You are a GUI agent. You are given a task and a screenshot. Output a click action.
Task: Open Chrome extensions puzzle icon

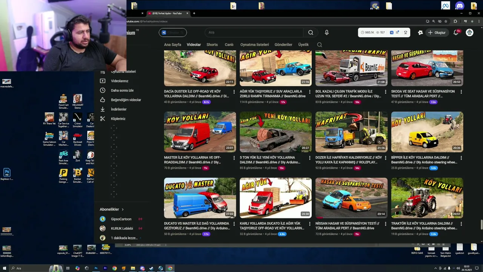pos(455,22)
